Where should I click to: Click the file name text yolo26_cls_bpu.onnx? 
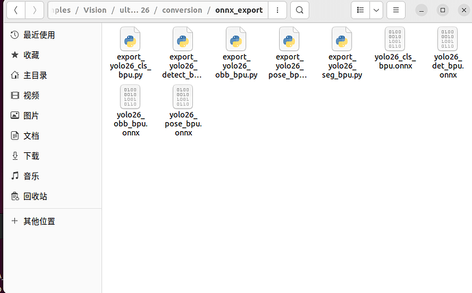point(395,61)
